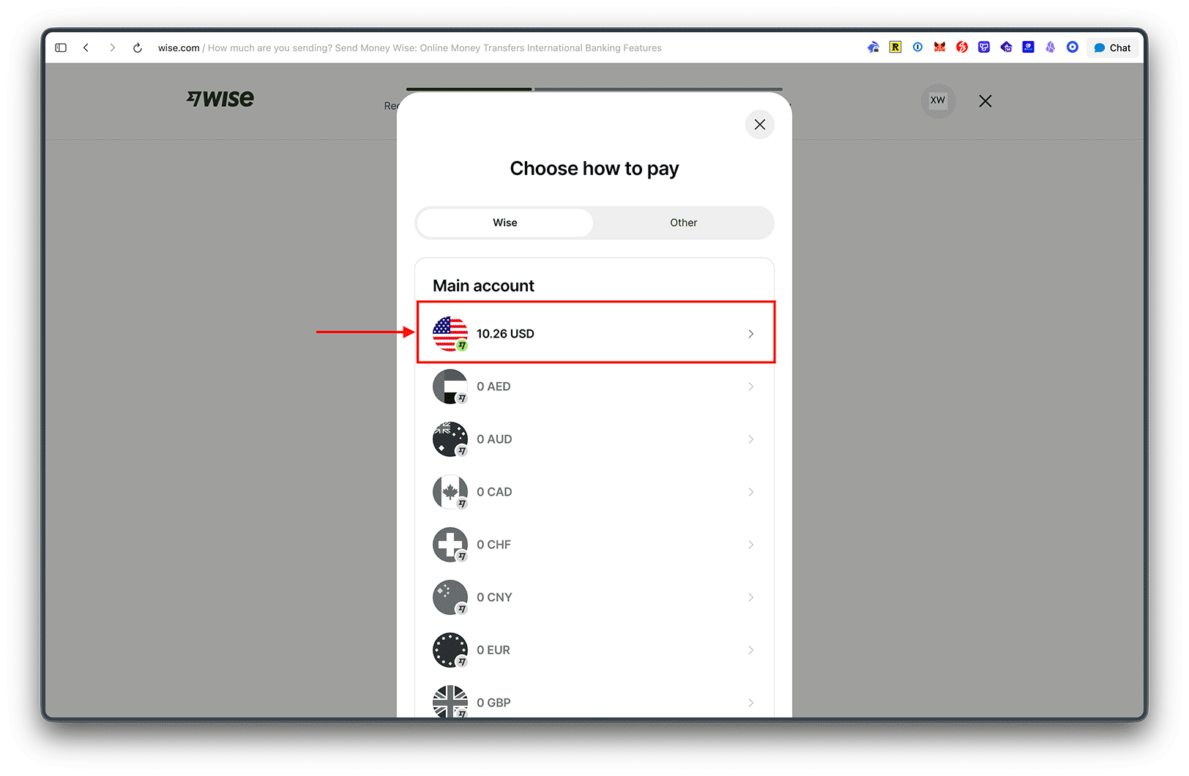Click the wise.com address bar
Image resolution: width=1189 pixels, height=776 pixels.
pos(410,48)
